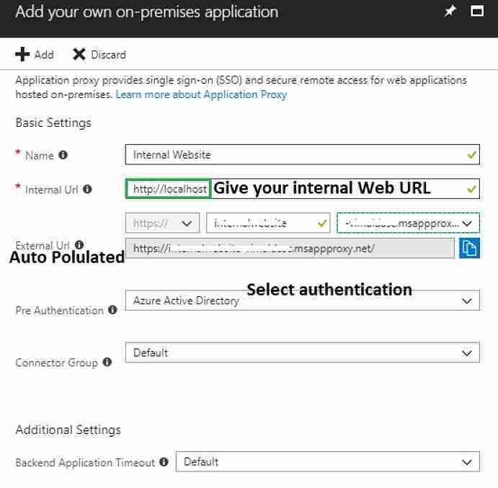The width and height of the screenshot is (498, 488).
Task: Click the Backend Application Timeout label
Action: pos(85,462)
